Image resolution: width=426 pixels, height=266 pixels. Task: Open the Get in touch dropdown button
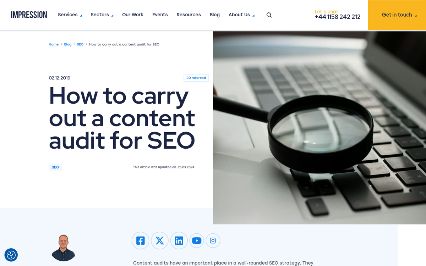[397, 15]
